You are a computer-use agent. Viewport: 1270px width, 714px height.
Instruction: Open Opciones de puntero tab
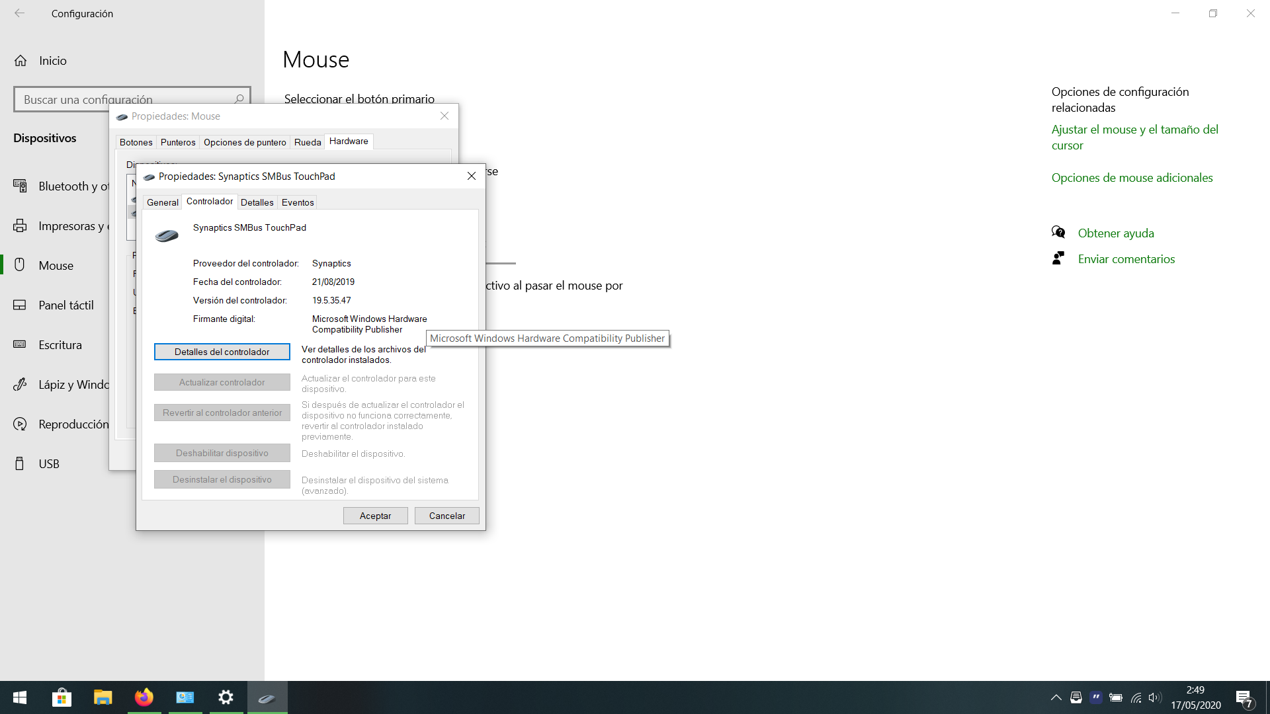[x=245, y=142]
